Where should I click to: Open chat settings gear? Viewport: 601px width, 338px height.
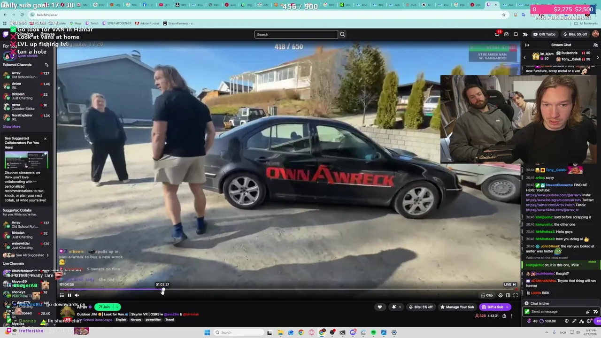589,321
